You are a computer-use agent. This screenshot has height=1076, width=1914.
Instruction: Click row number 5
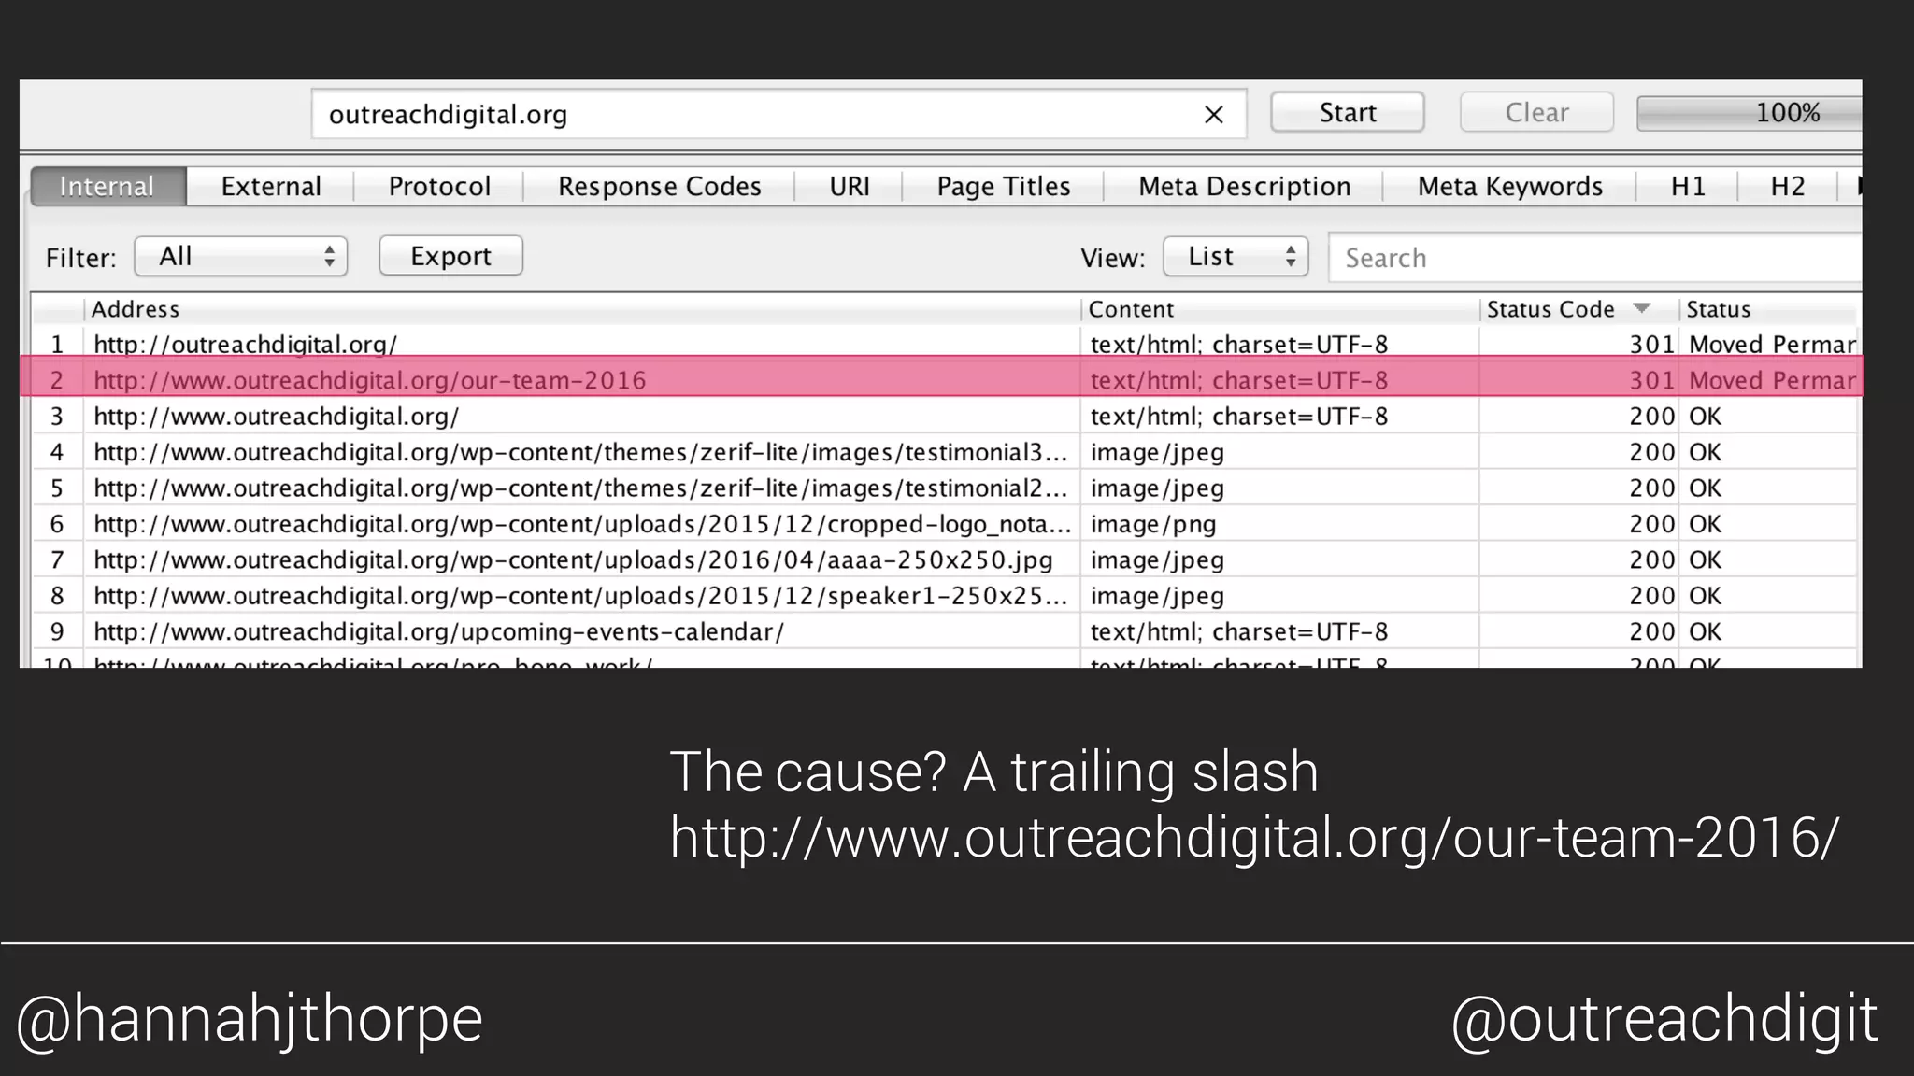tap(57, 488)
